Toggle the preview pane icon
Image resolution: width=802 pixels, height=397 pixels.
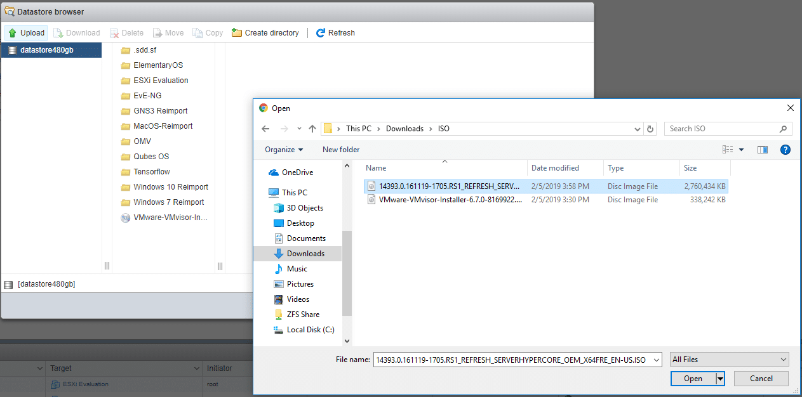pos(763,150)
